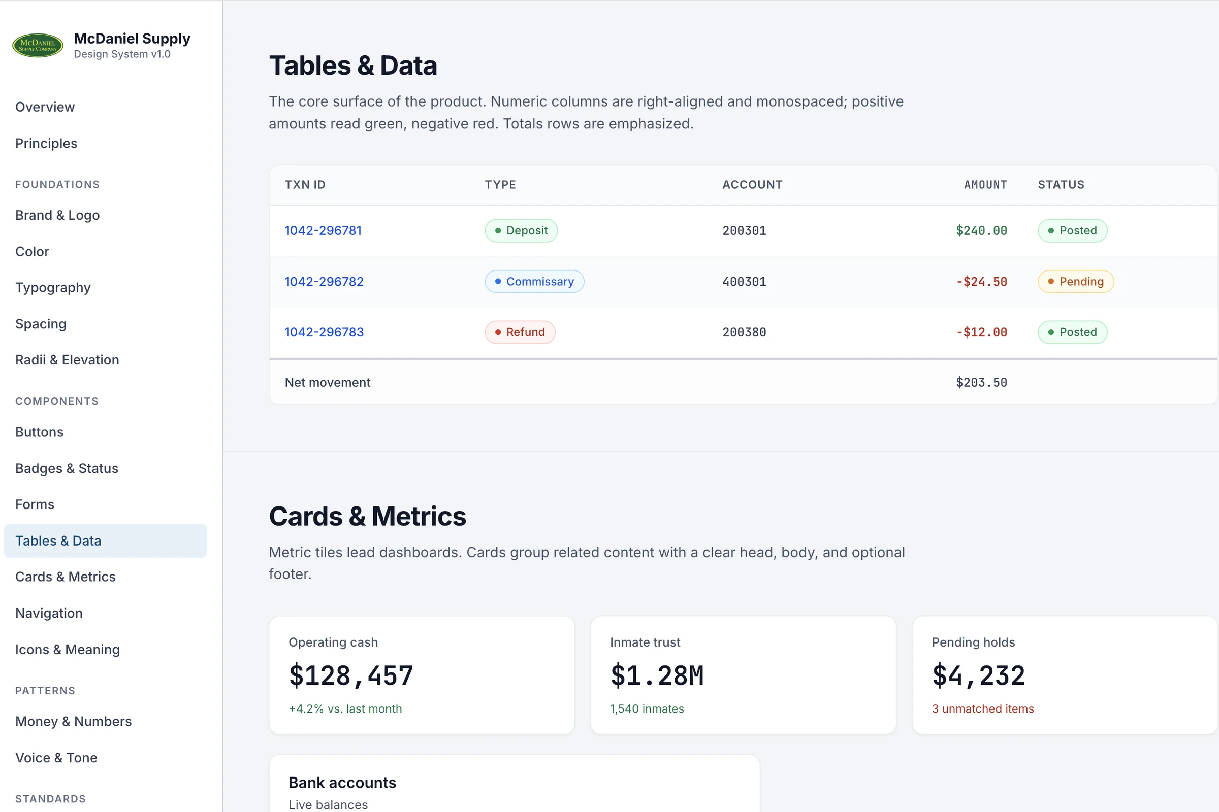Navigate to the Typography page
The width and height of the screenshot is (1219, 812).
53,287
